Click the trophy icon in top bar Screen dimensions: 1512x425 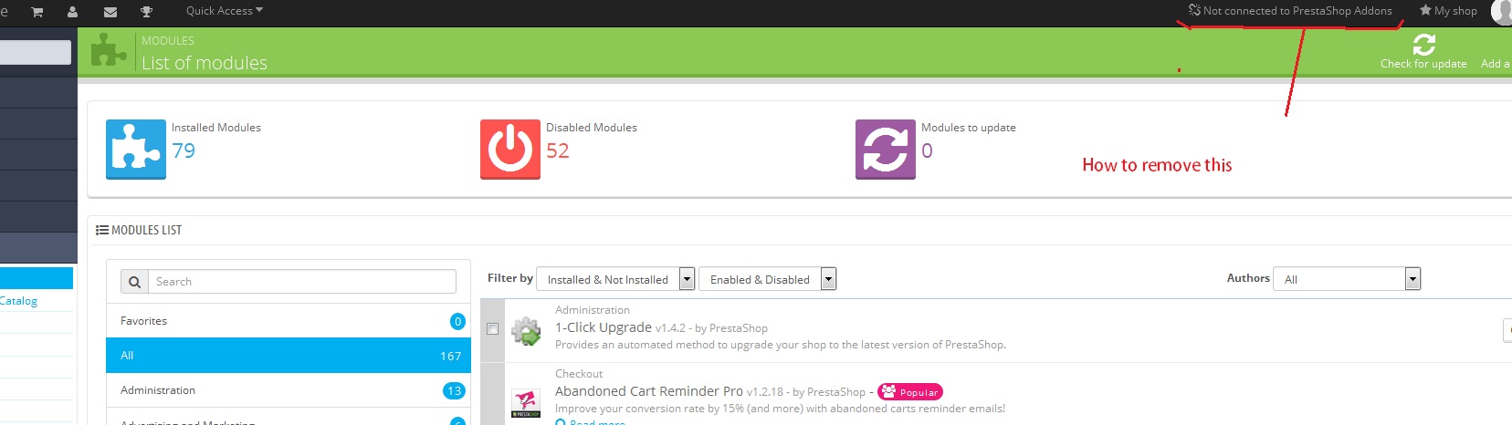pyautogui.click(x=146, y=12)
